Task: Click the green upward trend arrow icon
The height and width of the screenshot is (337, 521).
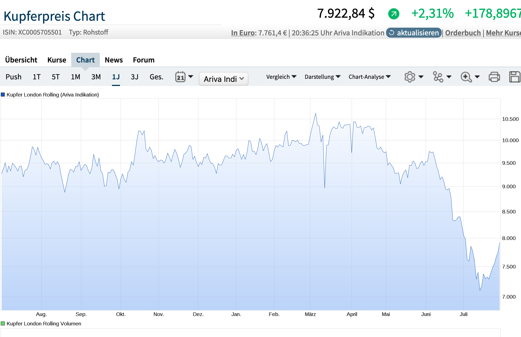Action: click(x=394, y=14)
